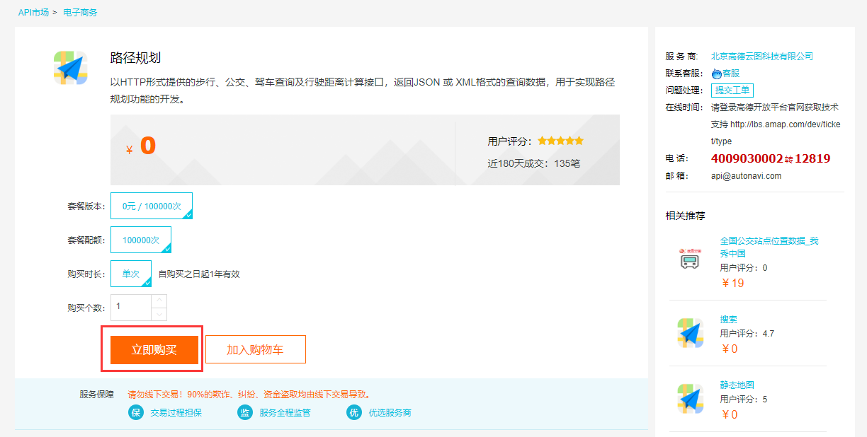Select the 0元 / 100000次 package version
The image size is (867, 437).
(152, 206)
